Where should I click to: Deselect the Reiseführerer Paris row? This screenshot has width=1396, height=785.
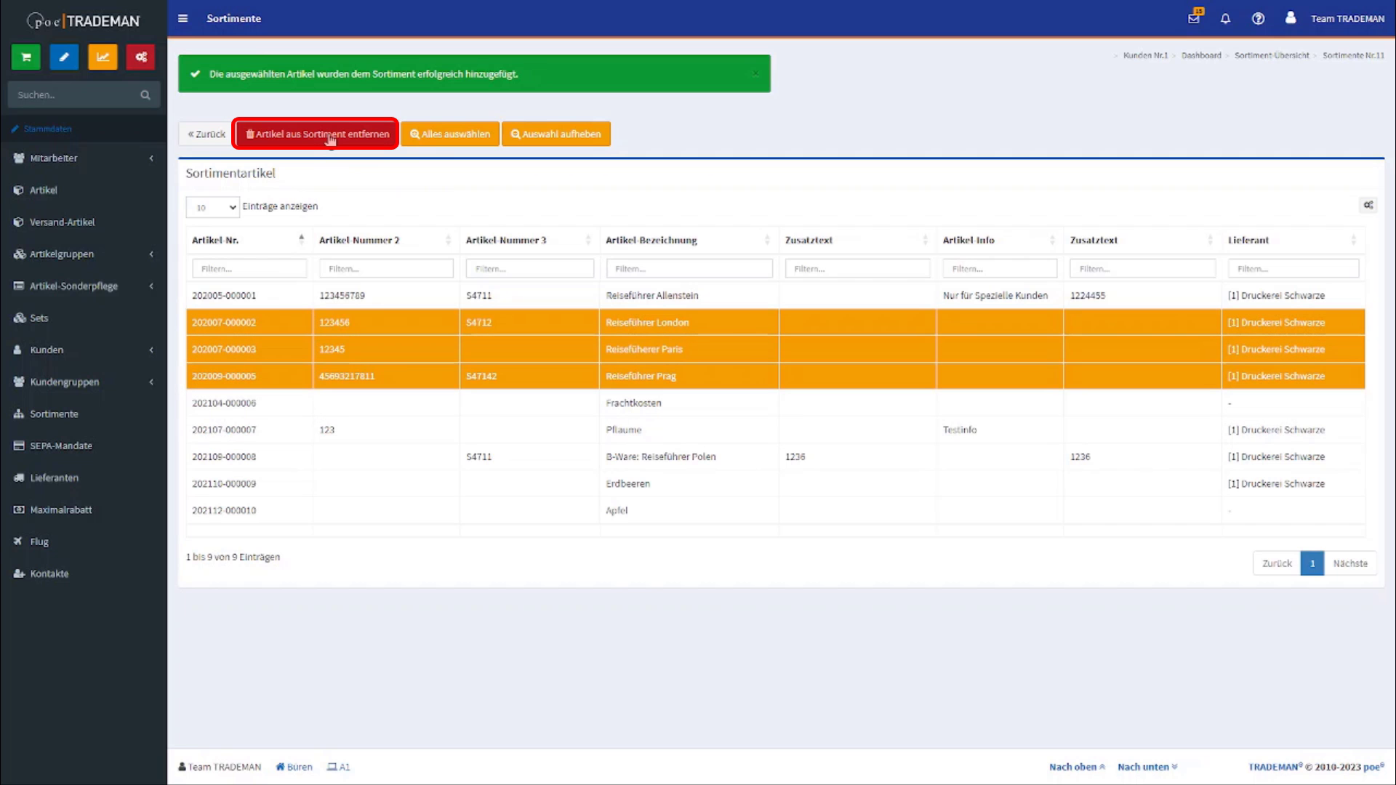775,350
